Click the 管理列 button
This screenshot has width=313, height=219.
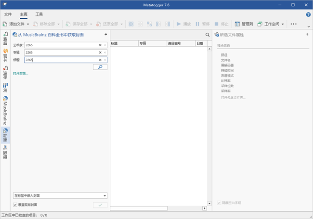[244, 24]
